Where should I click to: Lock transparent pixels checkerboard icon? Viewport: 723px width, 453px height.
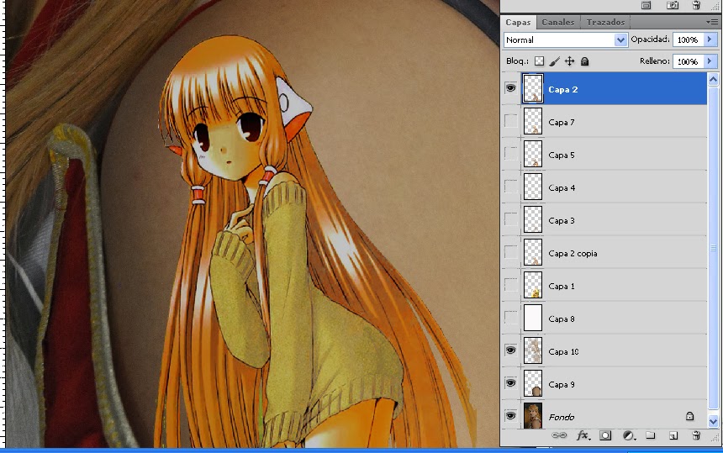point(539,61)
